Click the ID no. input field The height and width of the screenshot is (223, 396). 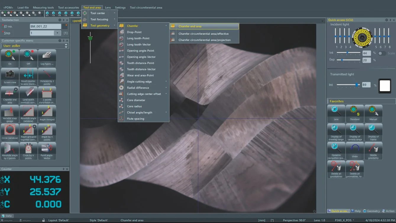[45, 26]
